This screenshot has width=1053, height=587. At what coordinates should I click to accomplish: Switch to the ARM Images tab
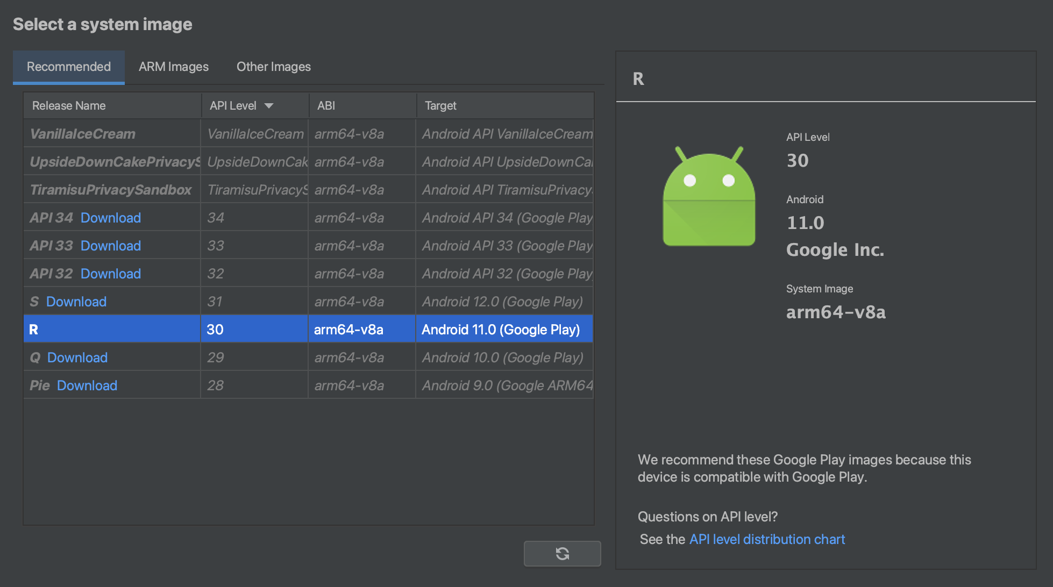[173, 67]
